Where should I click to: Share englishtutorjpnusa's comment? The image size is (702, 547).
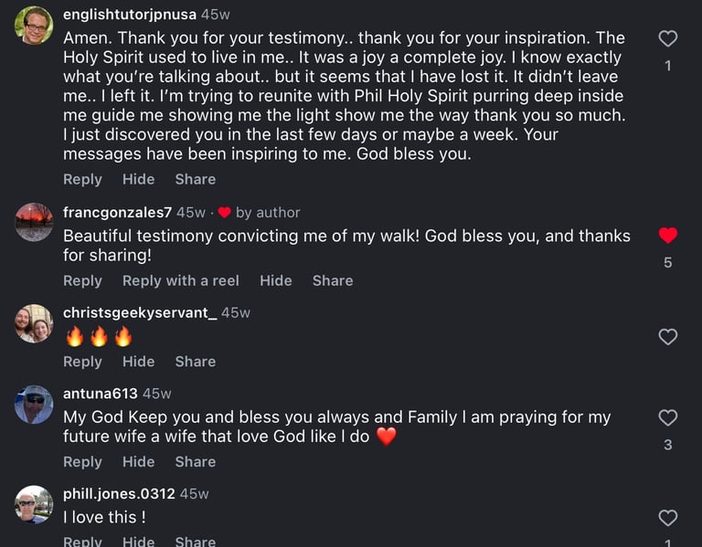click(x=196, y=179)
